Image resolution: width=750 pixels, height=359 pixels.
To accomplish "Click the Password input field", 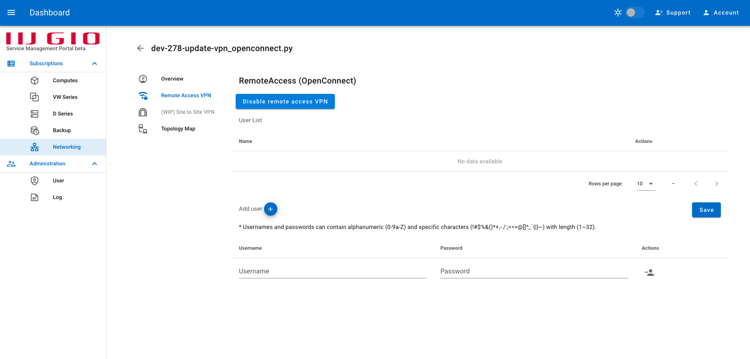I will pyautogui.click(x=534, y=271).
